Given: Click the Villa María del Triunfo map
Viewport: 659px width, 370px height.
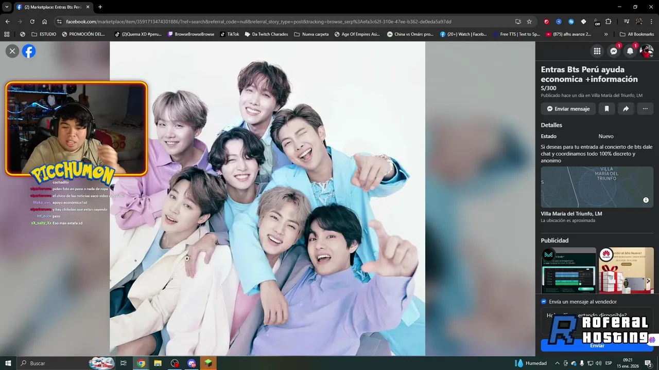Looking at the screenshot, I should tap(597, 187).
